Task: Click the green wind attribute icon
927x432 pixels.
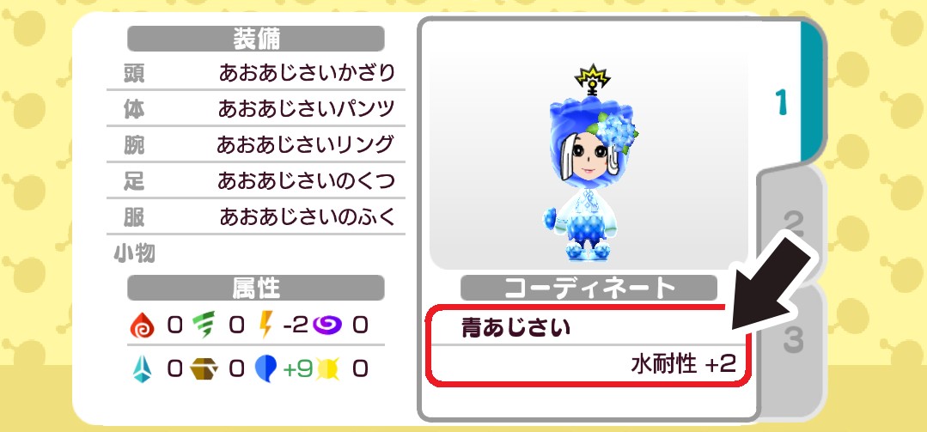Action: (x=204, y=325)
